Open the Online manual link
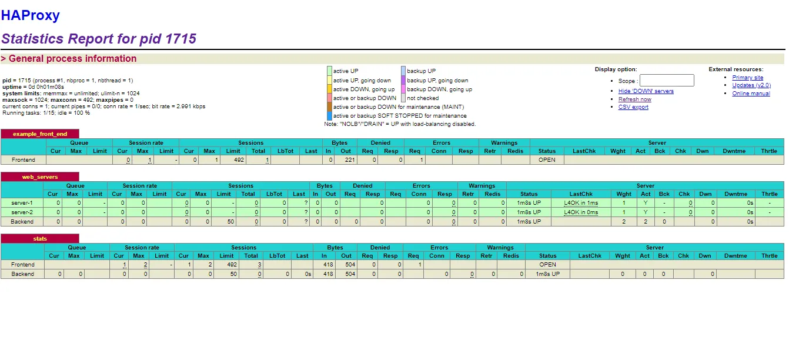This screenshot has width=789, height=343. click(x=751, y=94)
